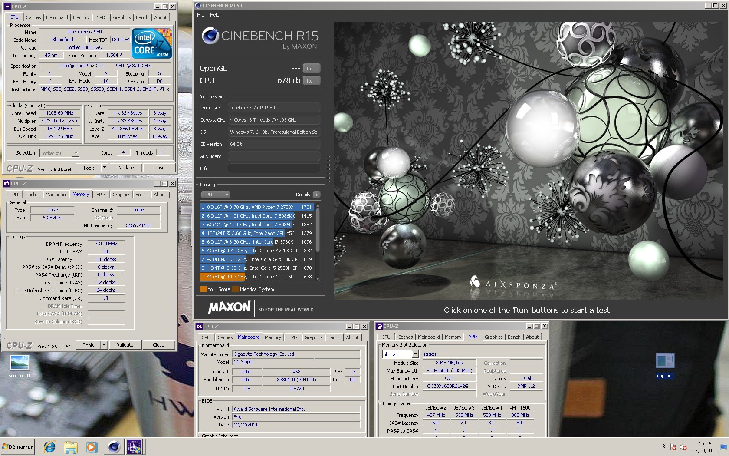The height and width of the screenshot is (456, 729).
Task: Click NB Frequency value 3659.7 MHz
Action: [138, 225]
